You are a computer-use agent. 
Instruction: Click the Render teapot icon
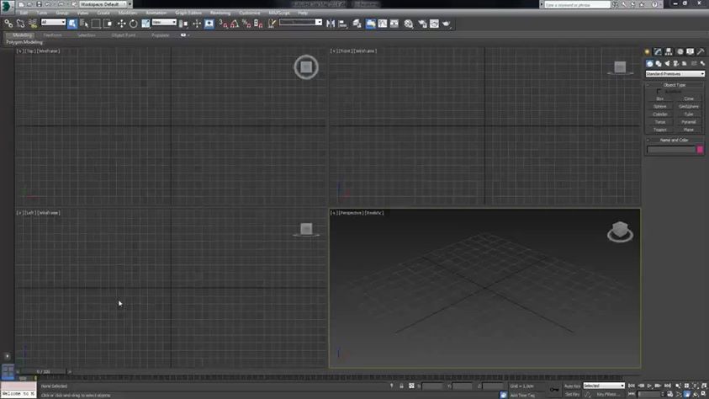[x=447, y=24]
